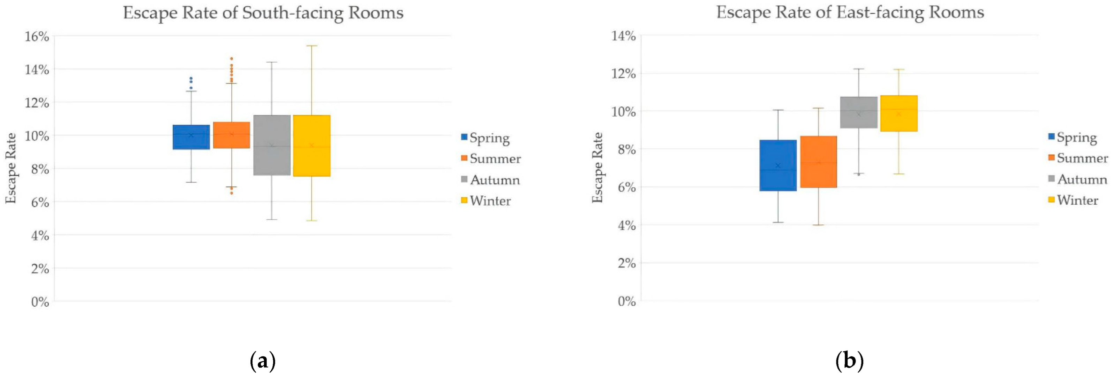
Task: Click the "Escape Rate of South-facing Rooms" title
Action: [x=263, y=13]
